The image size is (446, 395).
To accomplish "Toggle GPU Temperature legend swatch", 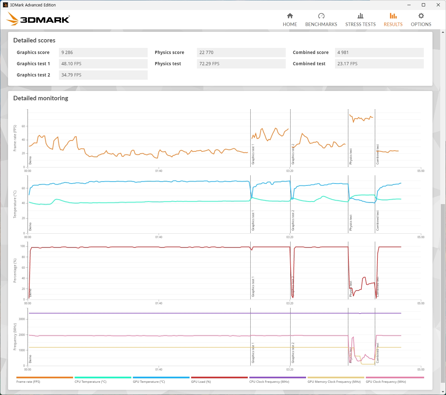I will 161,378.
